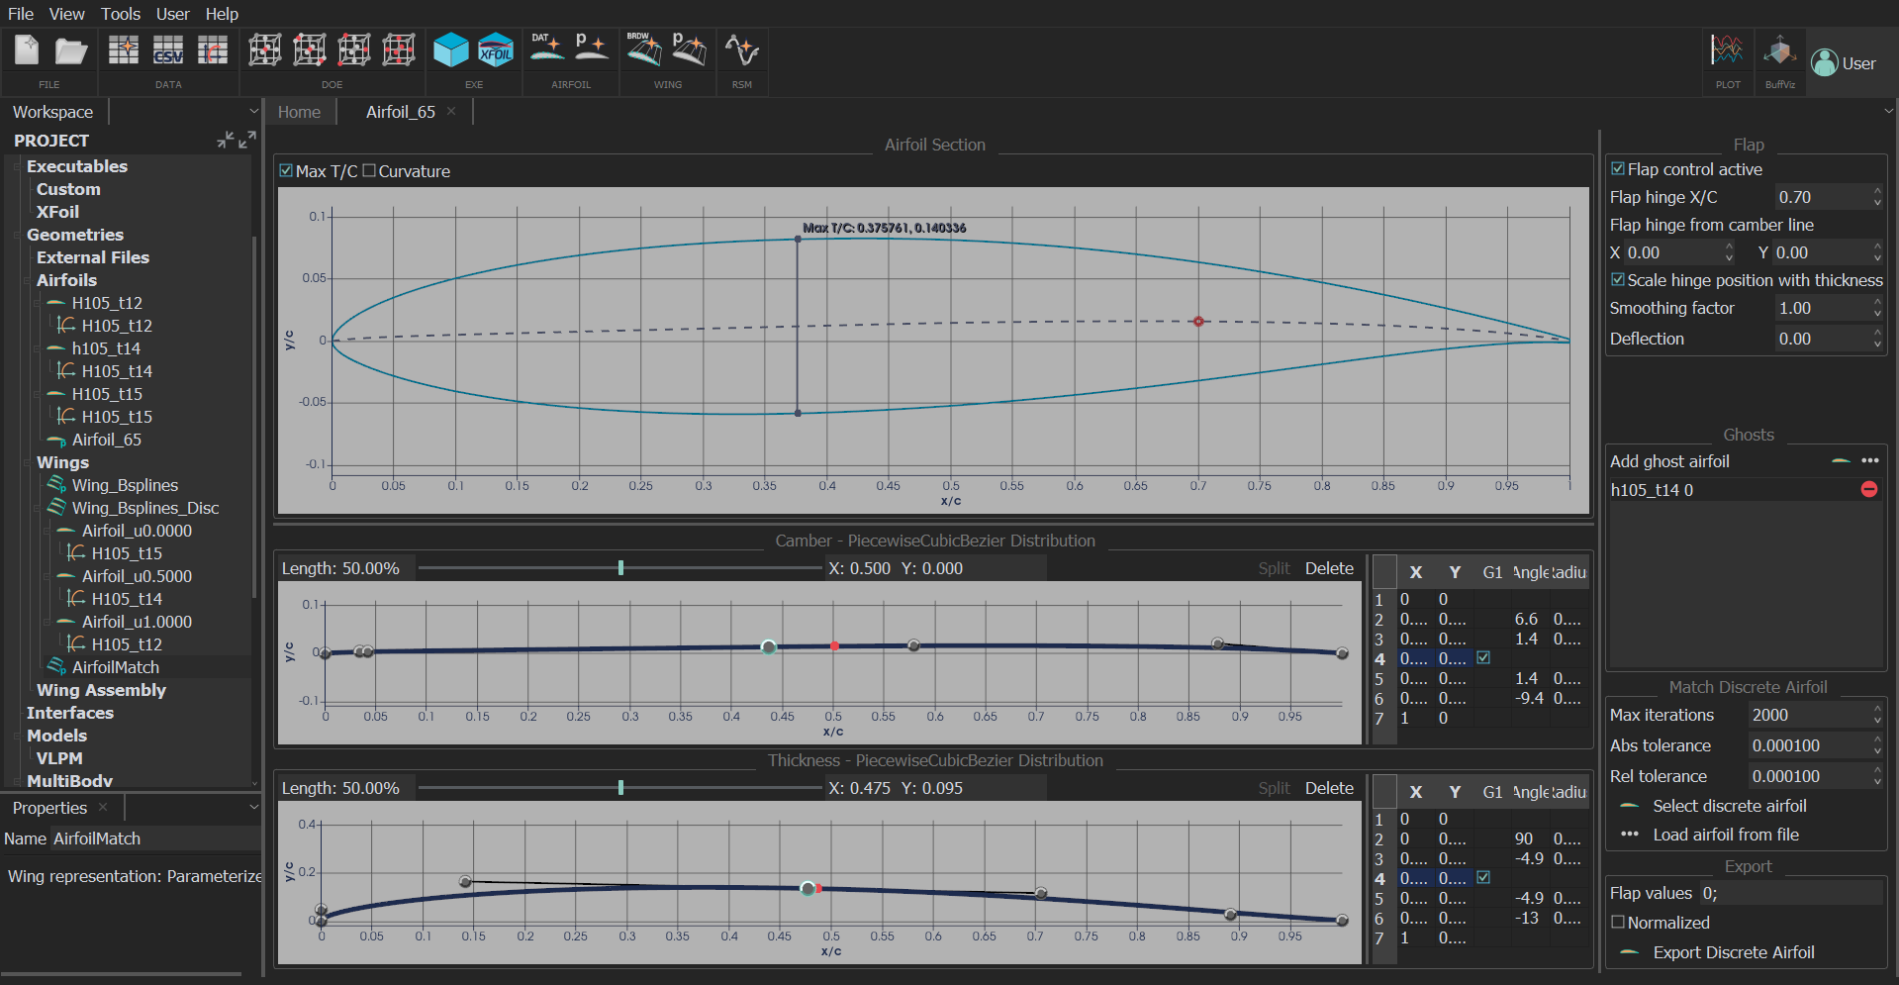Remove the h105_t14 ghost airfoil
Screen dimensions: 1899x985
1869,489
